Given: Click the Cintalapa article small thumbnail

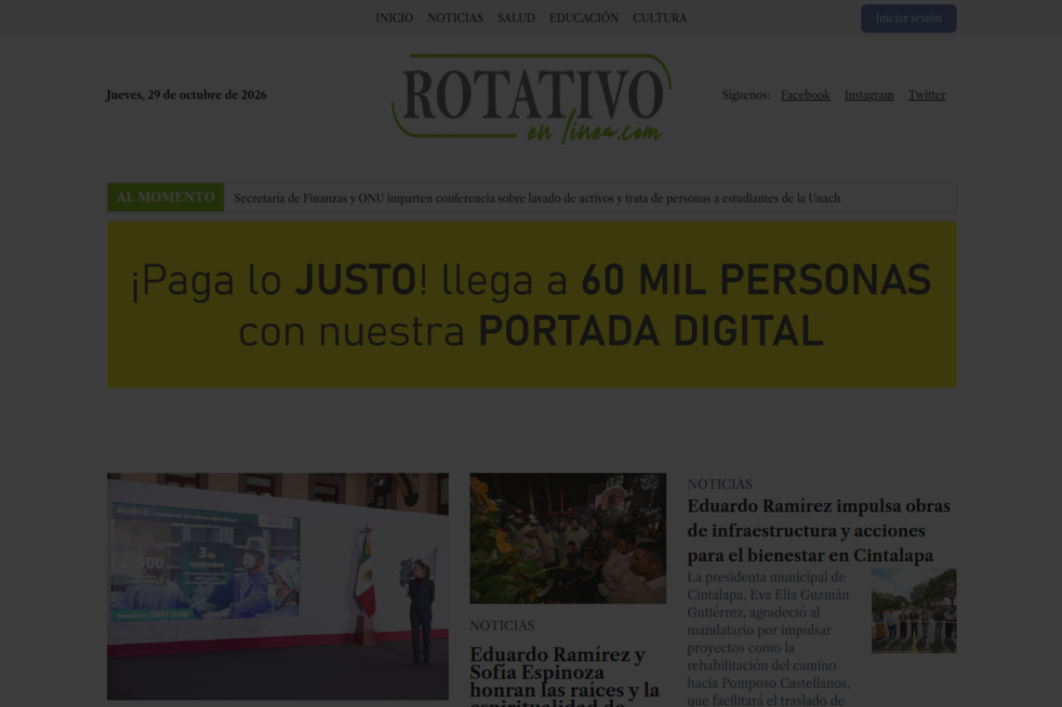Looking at the screenshot, I should pyautogui.click(x=913, y=611).
